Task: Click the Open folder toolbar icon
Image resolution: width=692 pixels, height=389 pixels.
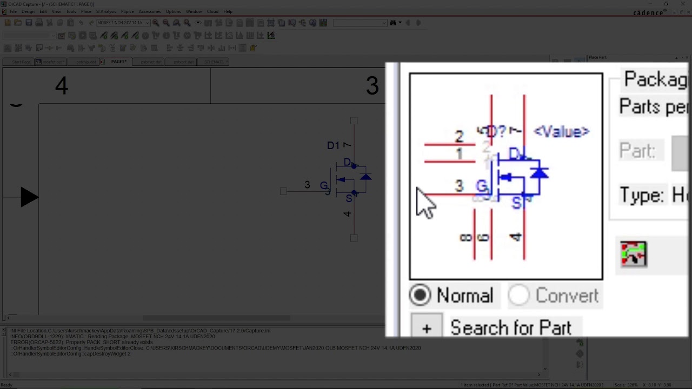Action: 18,23
